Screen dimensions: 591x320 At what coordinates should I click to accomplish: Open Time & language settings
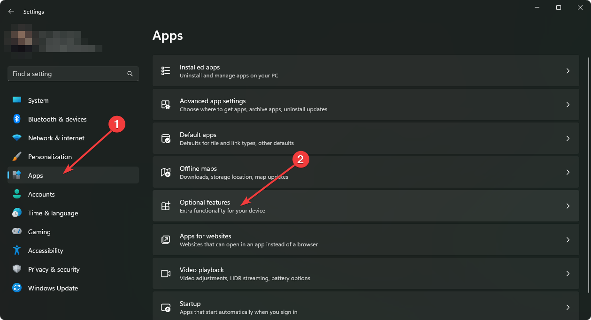point(73,213)
